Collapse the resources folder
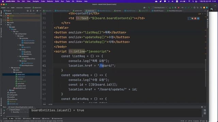Image resolution: width=218 pixels, height=122 pixels. click(10, 68)
